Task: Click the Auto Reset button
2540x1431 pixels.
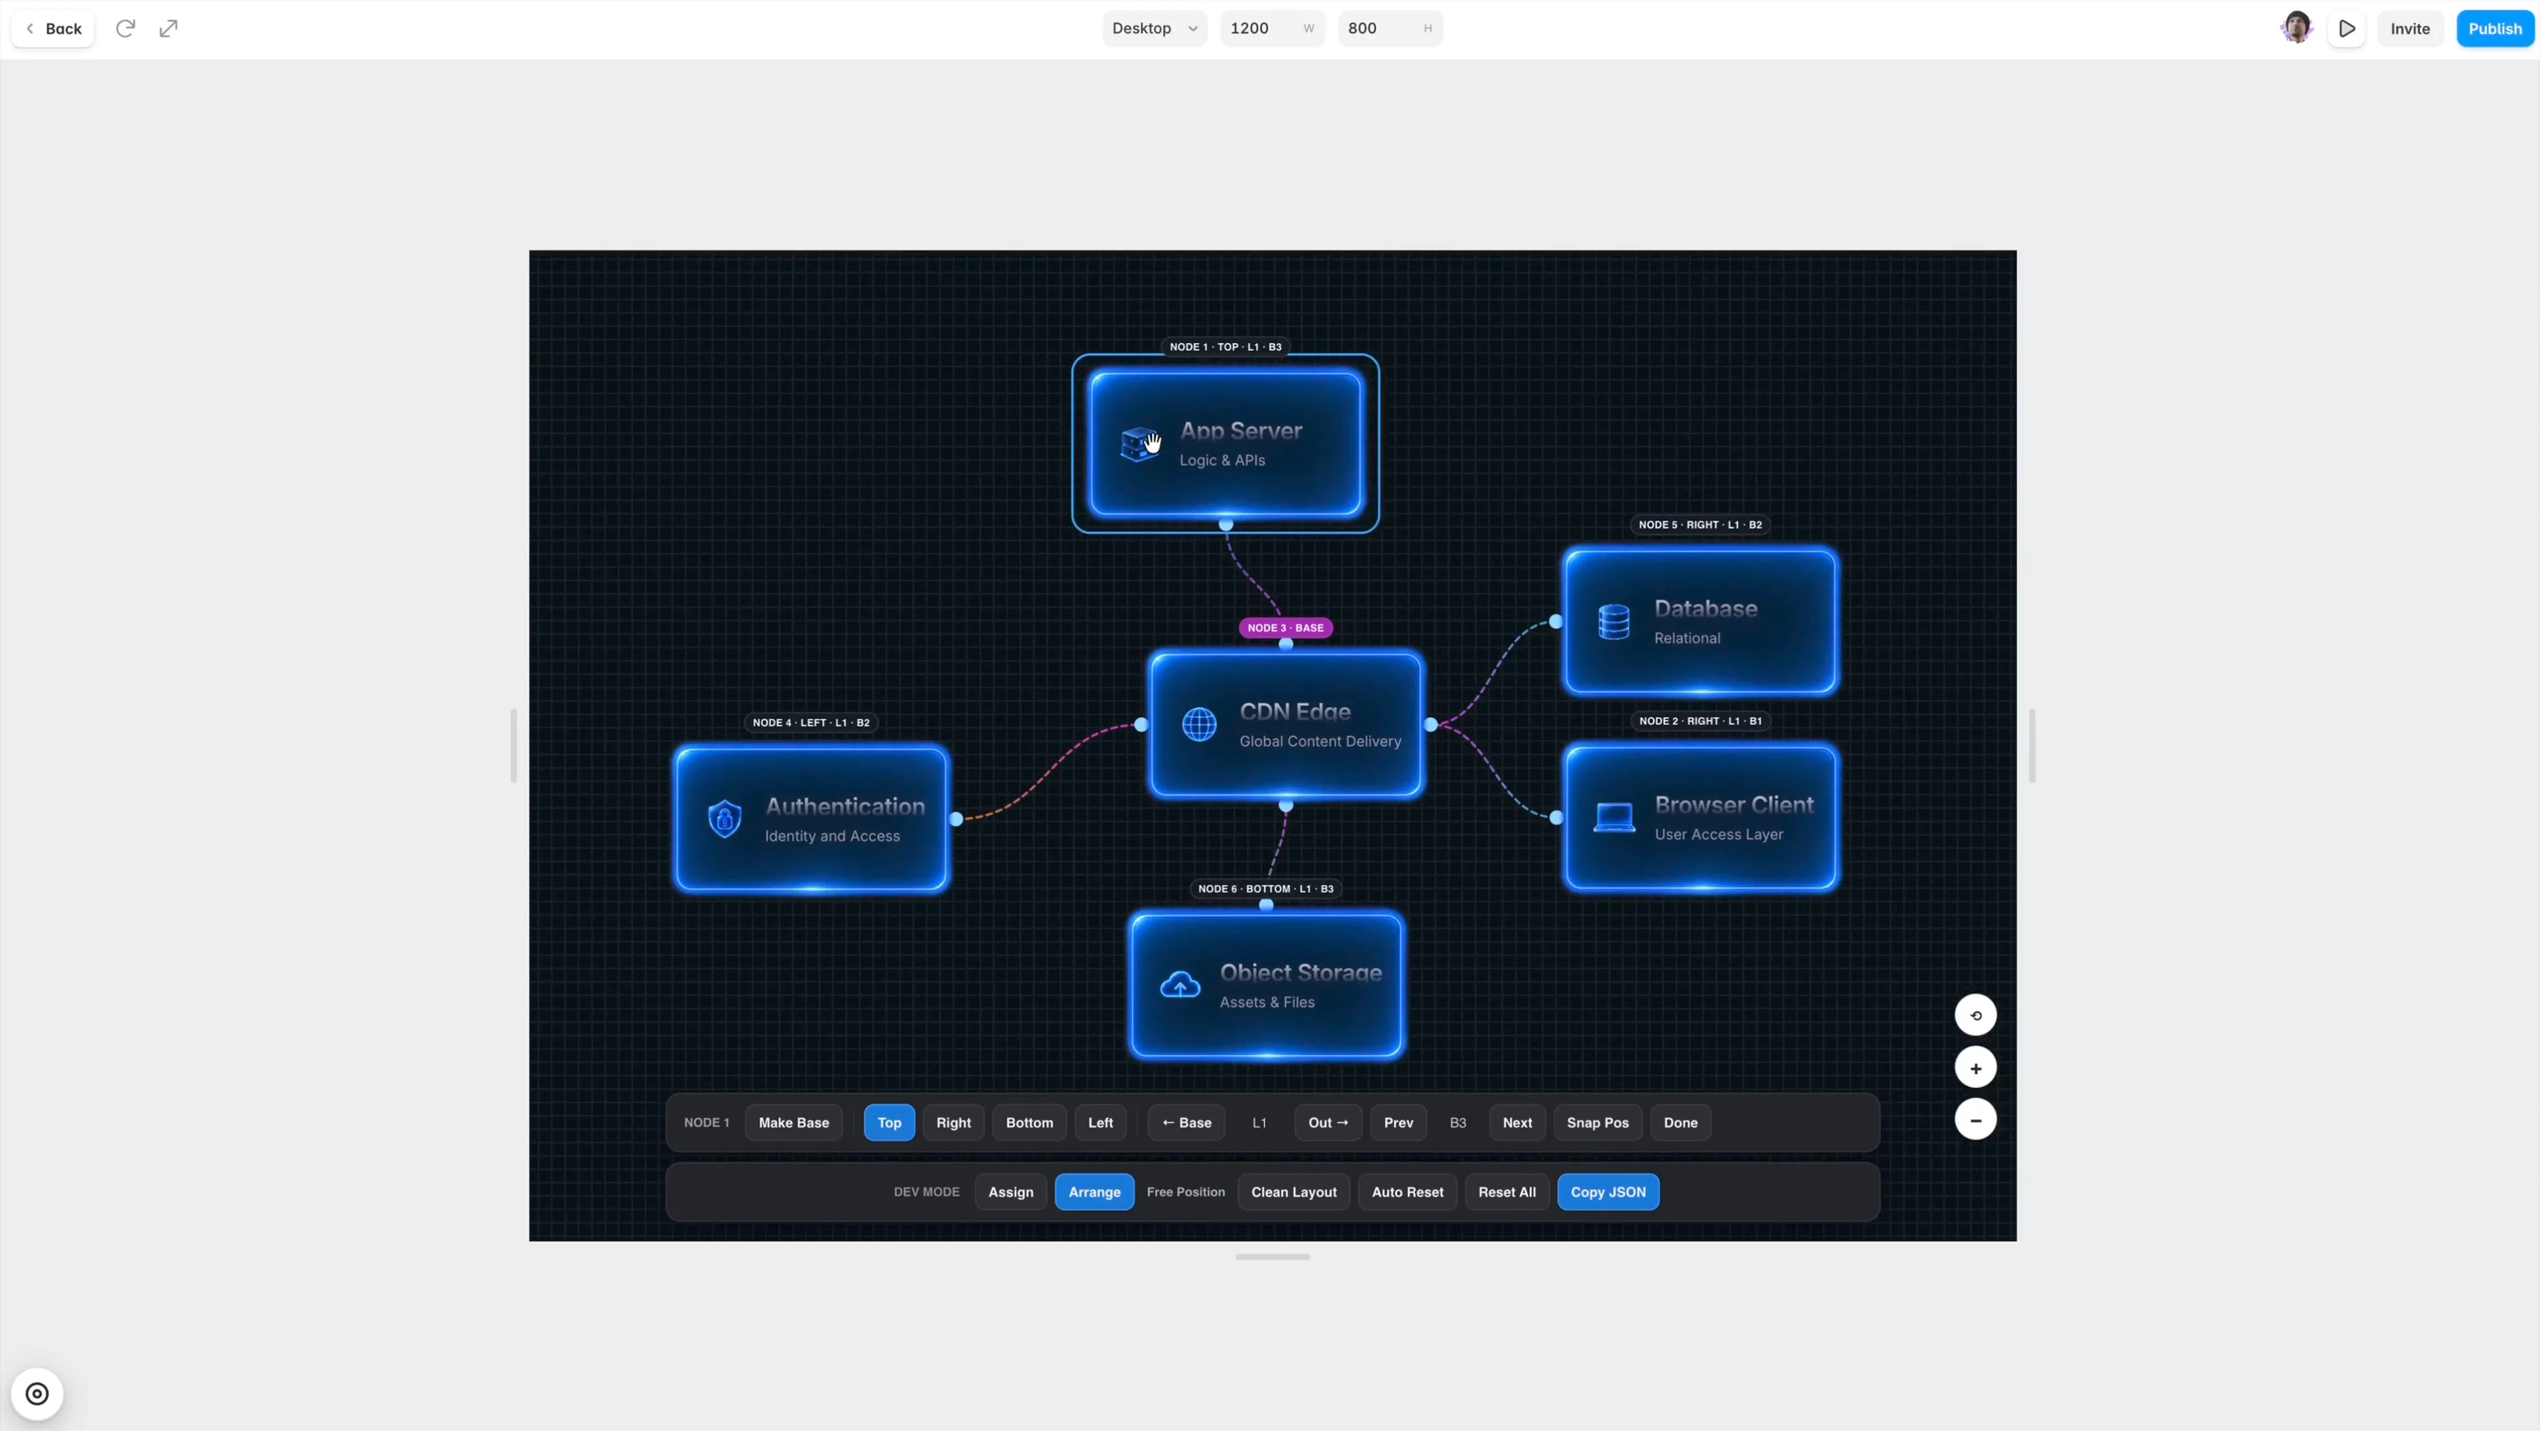Action: [1407, 1192]
